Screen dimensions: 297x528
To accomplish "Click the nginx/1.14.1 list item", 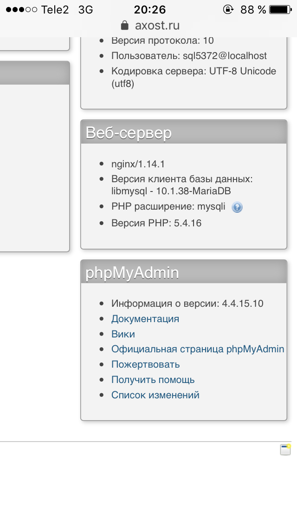I will click(x=138, y=164).
